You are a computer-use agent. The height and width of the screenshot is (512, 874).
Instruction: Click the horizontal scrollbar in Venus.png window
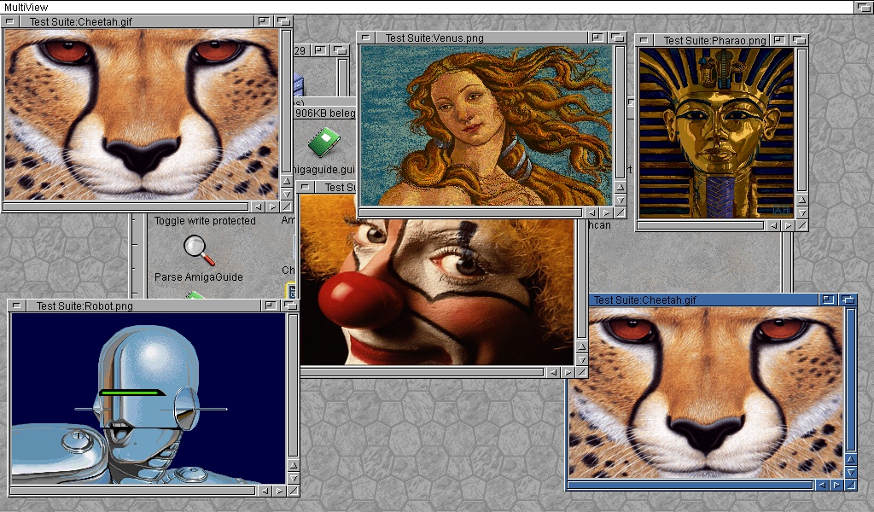[471, 212]
